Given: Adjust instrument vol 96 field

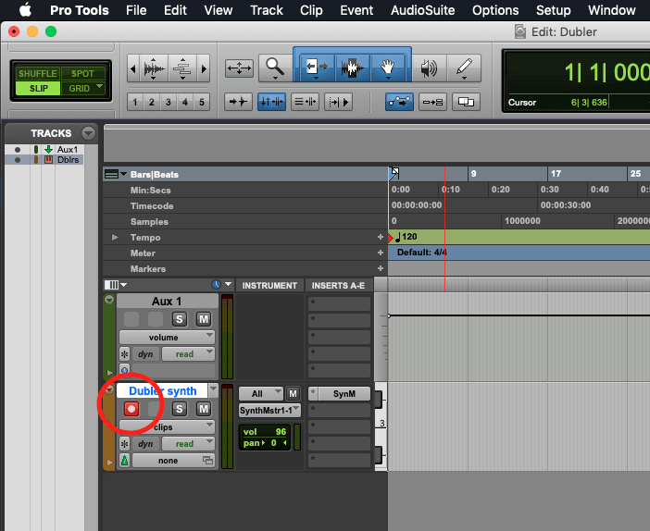Looking at the screenshot, I should pos(265,432).
